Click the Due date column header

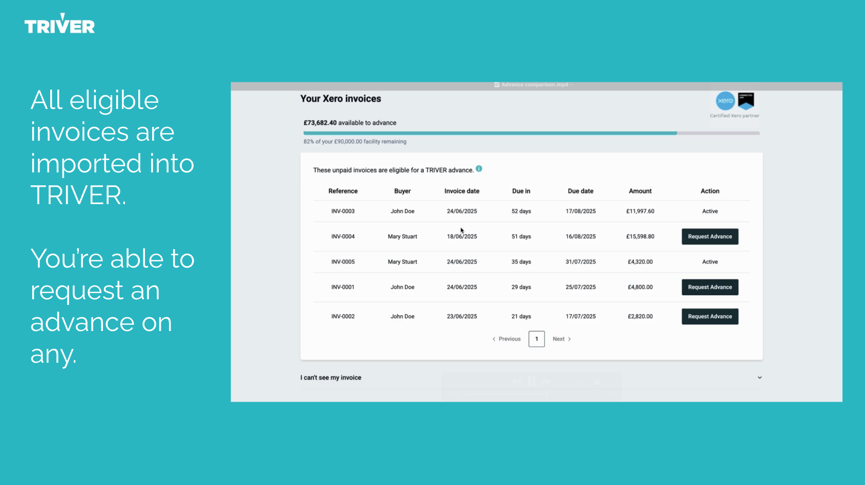581,191
